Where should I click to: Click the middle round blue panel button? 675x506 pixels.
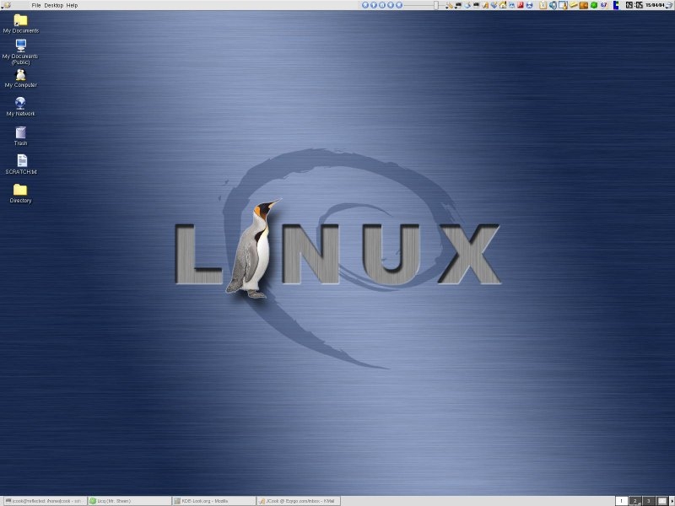[382, 5]
